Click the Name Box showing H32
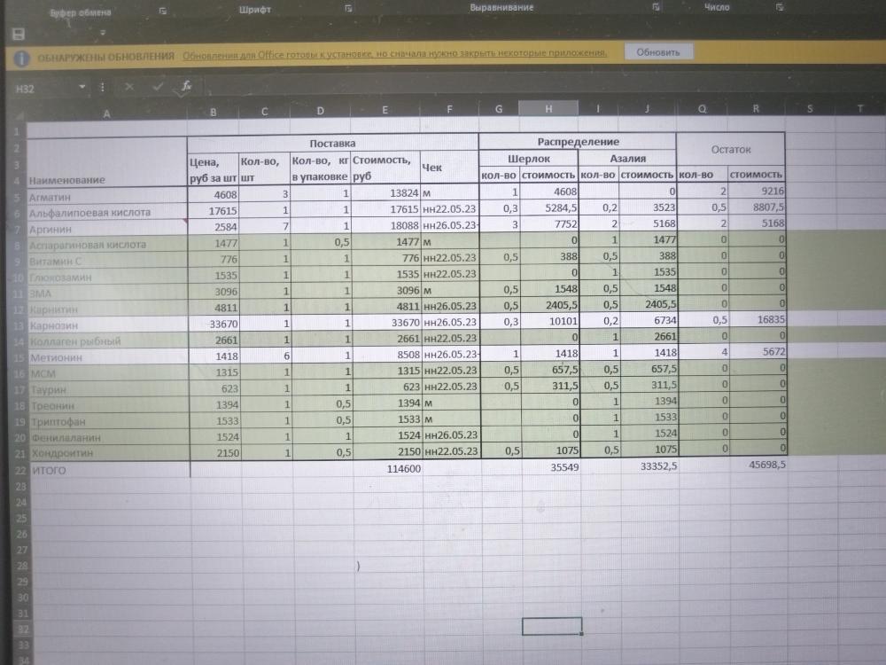The image size is (886, 665). click(40, 88)
